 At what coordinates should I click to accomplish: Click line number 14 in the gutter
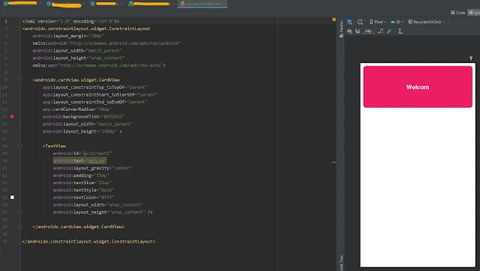[4, 117]
